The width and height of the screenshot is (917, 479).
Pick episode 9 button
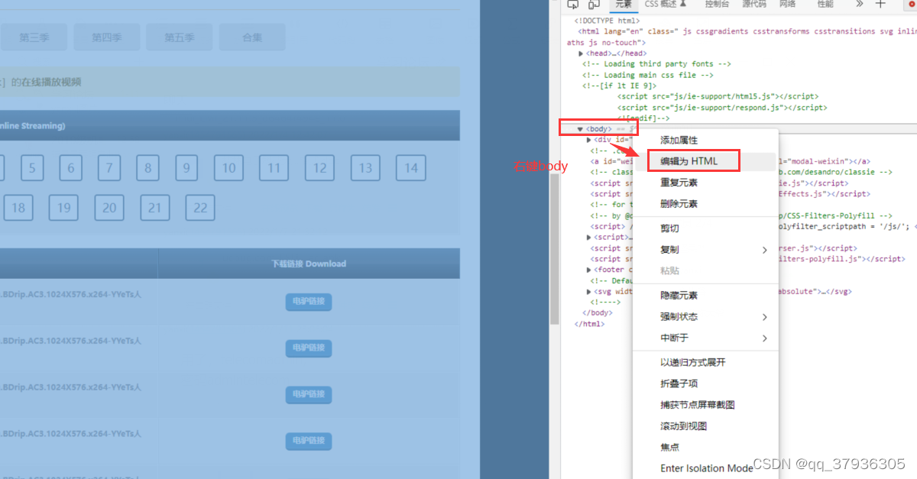coord(186,168)
